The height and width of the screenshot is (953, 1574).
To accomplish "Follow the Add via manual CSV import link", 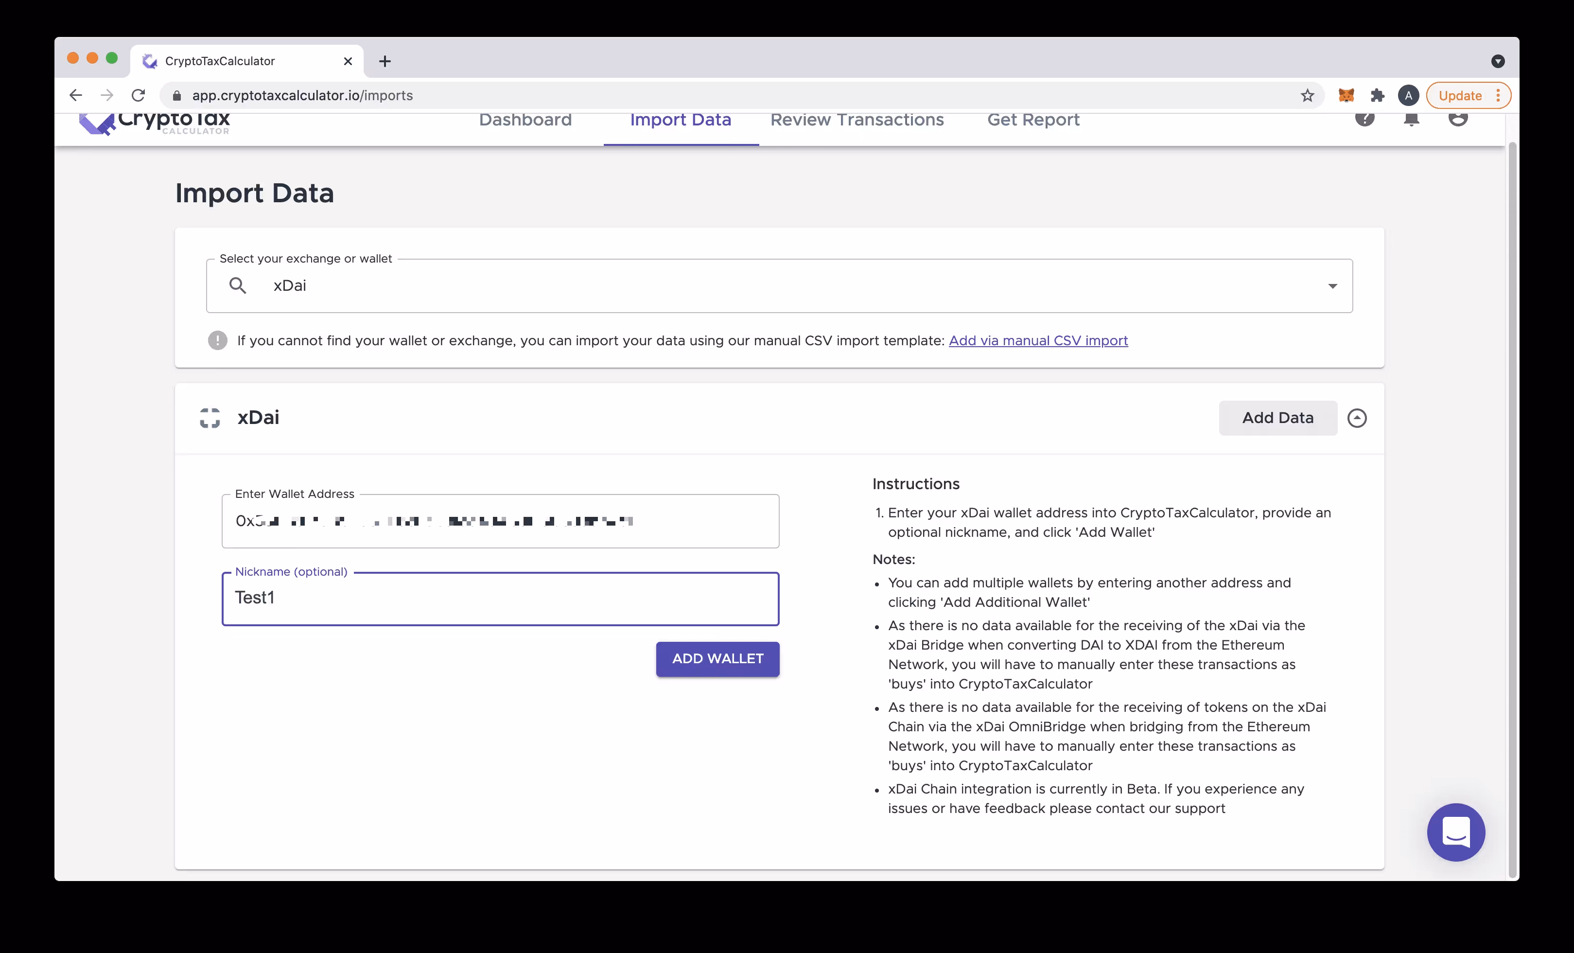I will 1038,341.
